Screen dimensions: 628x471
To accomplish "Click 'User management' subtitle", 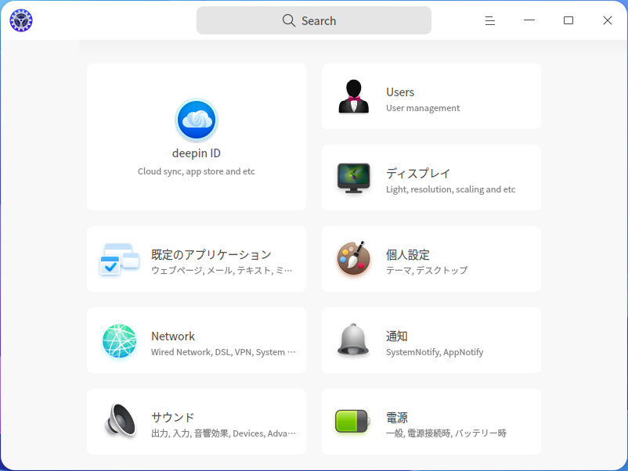I will tap(423, 108).
